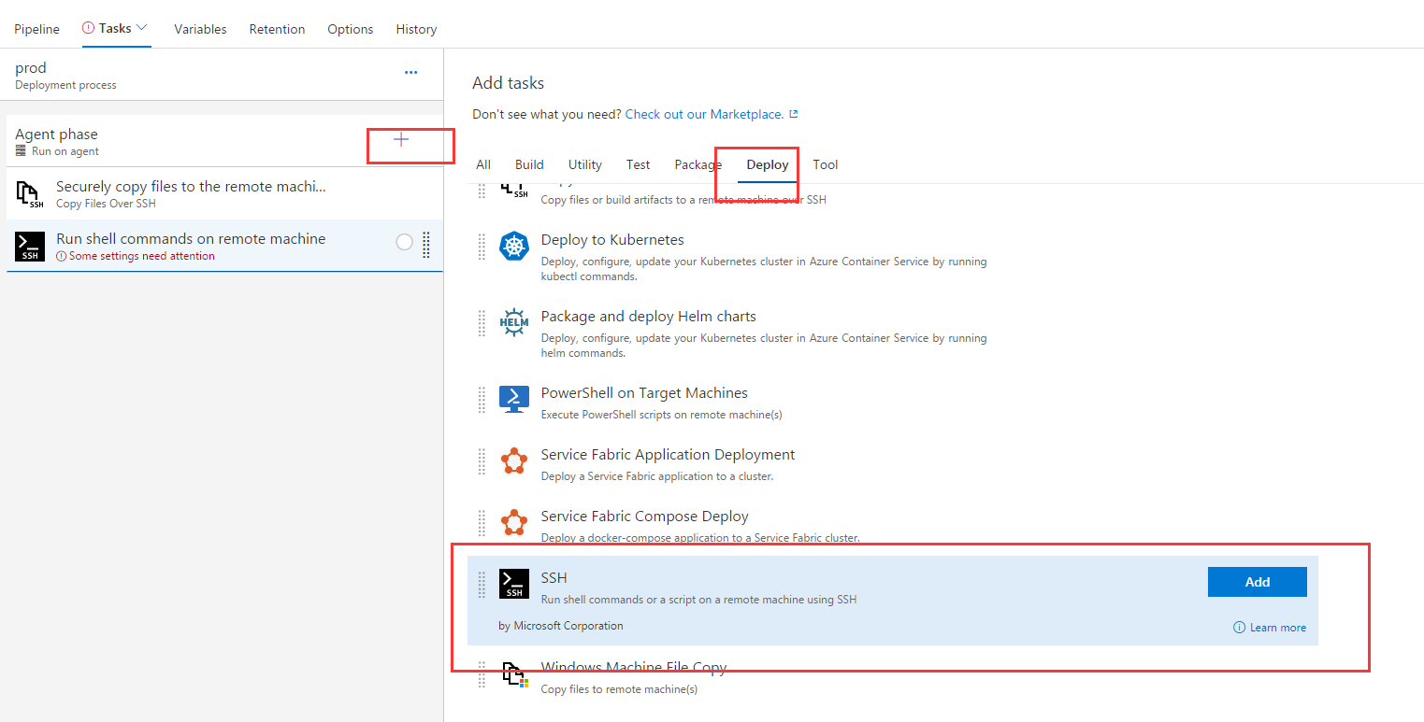The width and height of the screenshot is (1424, 722).
Task: Toggle the circle selector on Run shell commands task
Action: point(404,242)
